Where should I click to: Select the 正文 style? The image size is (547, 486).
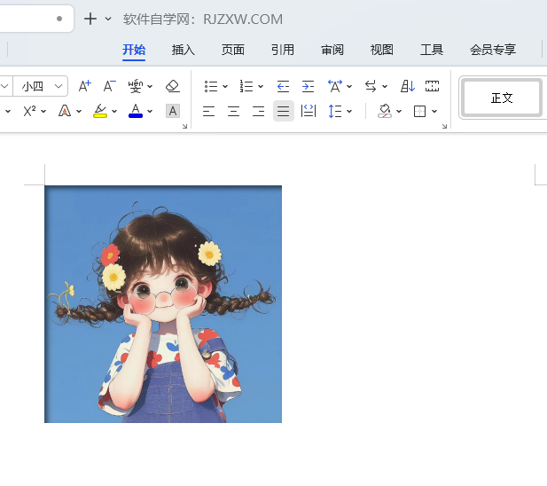tap(502, 98)
